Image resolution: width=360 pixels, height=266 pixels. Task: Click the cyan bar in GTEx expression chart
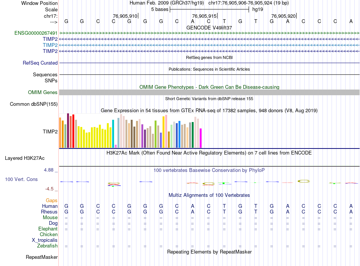pos(113,134)
